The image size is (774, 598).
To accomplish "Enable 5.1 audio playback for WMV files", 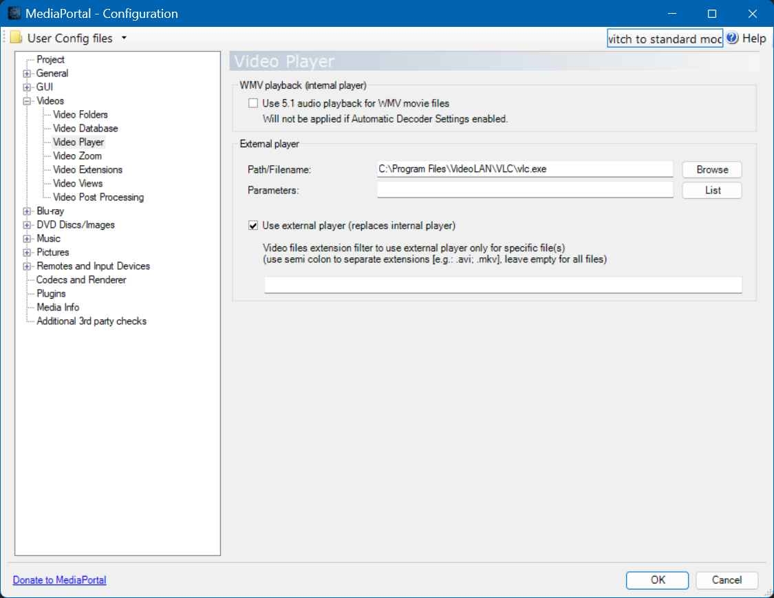I will tap(253, 104).
